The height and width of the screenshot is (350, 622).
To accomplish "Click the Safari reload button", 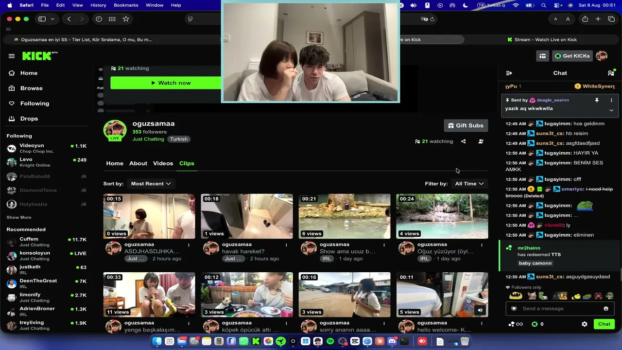I will point(432,19).
